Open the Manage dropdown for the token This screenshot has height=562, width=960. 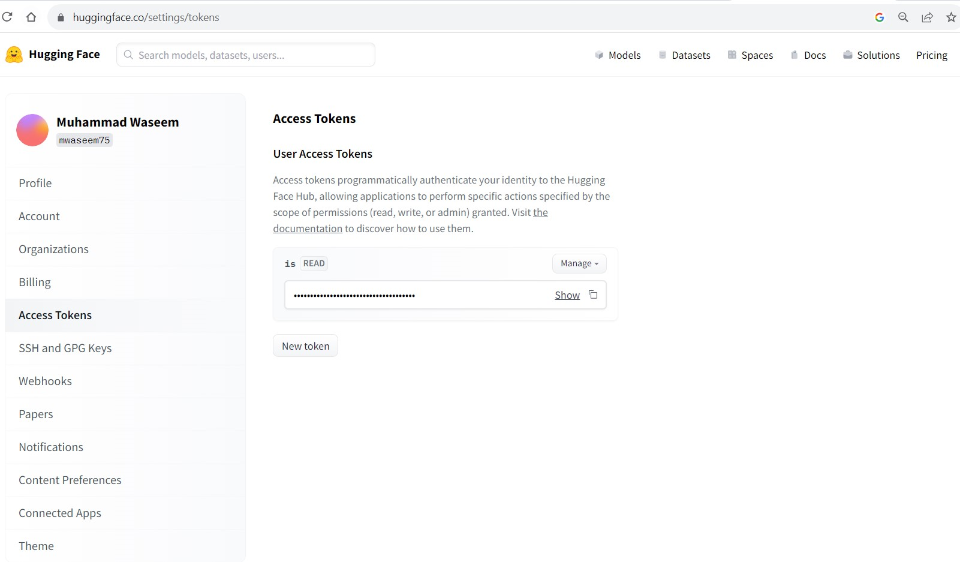[x=578, y=263]
